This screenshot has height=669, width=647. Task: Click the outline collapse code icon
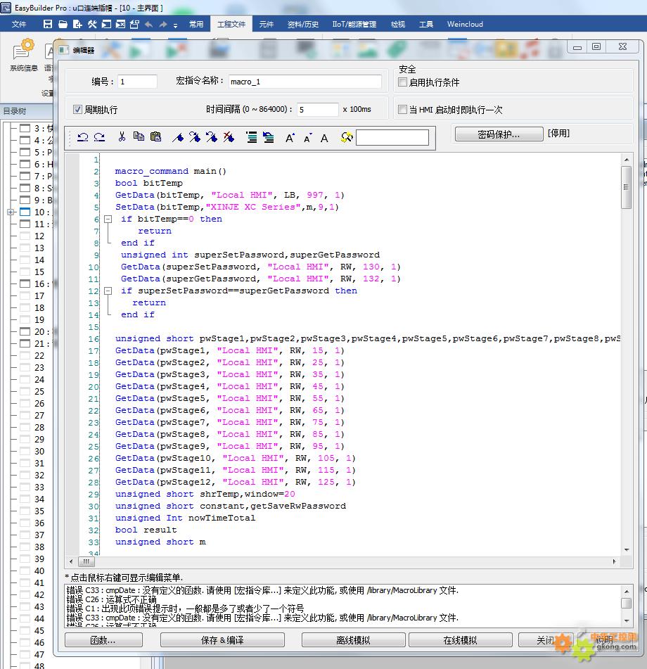pyautogui.click(x=268, y=137)
